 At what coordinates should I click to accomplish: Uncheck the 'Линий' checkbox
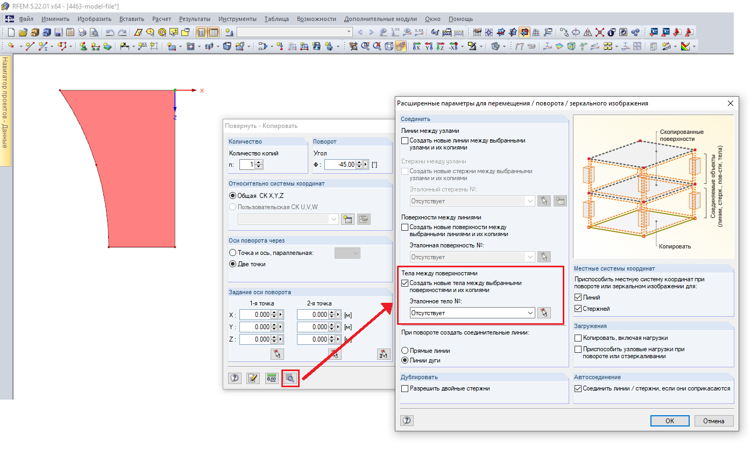[578, 297]
